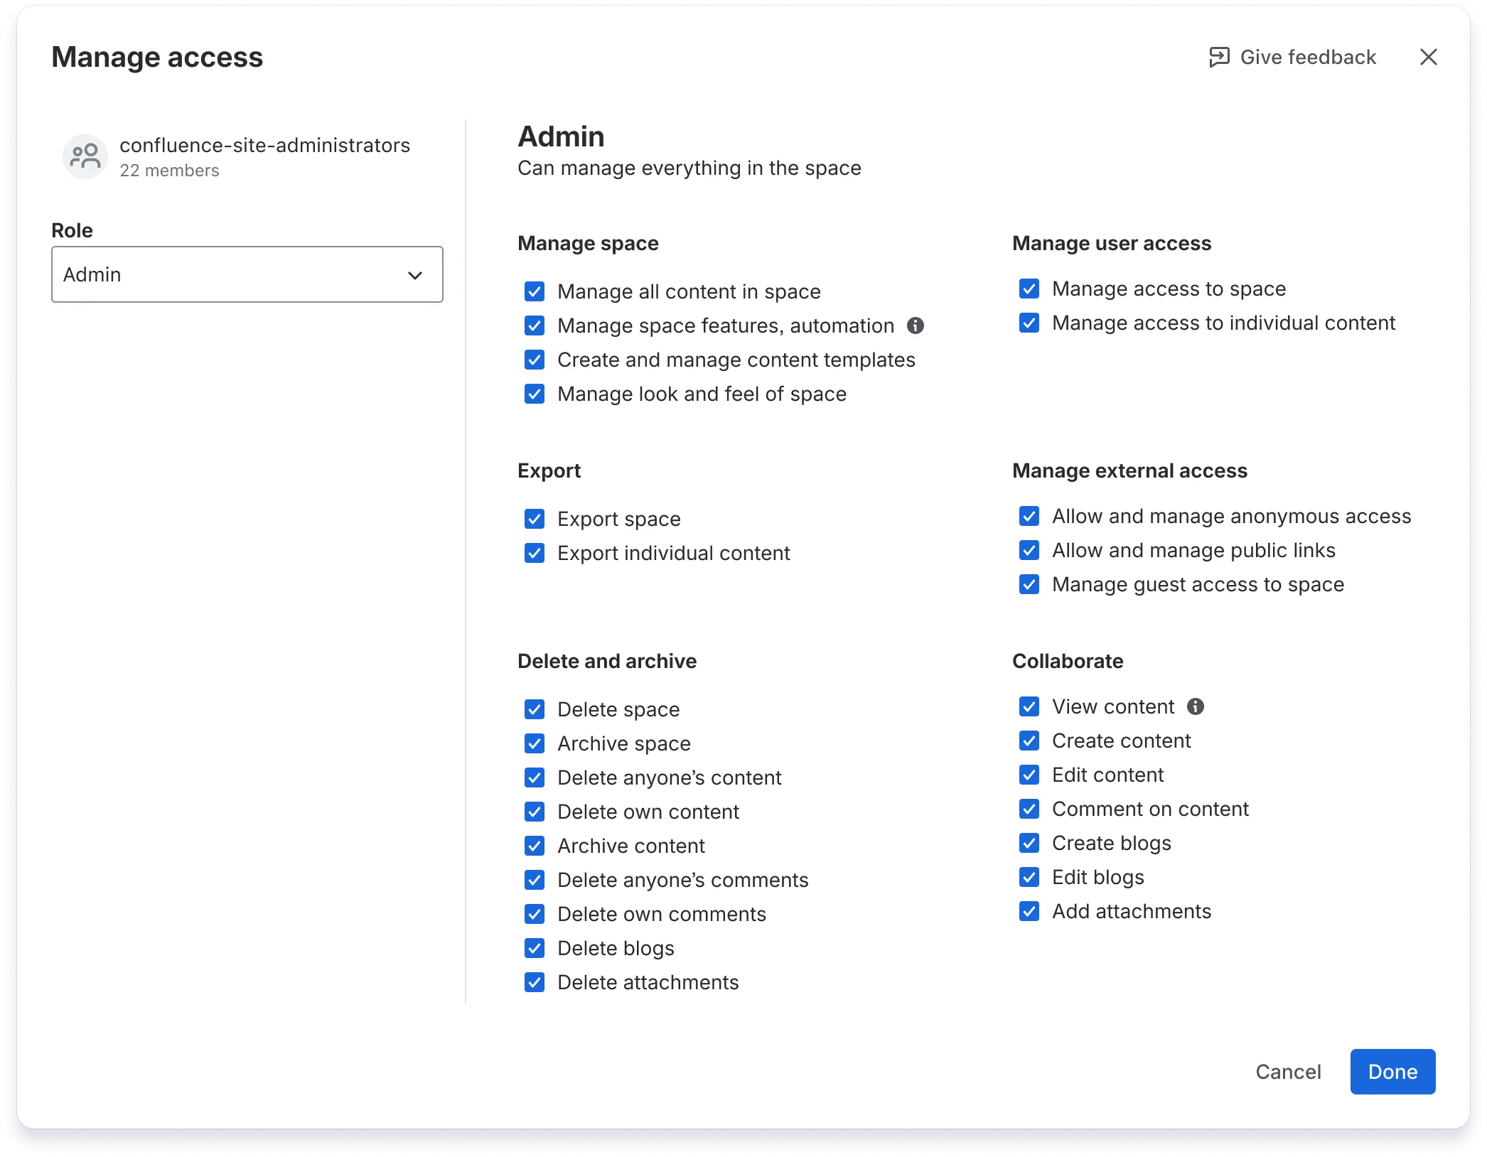Toggle View content checkbox
Image resolution: width=1487 pixels, height=1157 pixels.
[1029, 706]
